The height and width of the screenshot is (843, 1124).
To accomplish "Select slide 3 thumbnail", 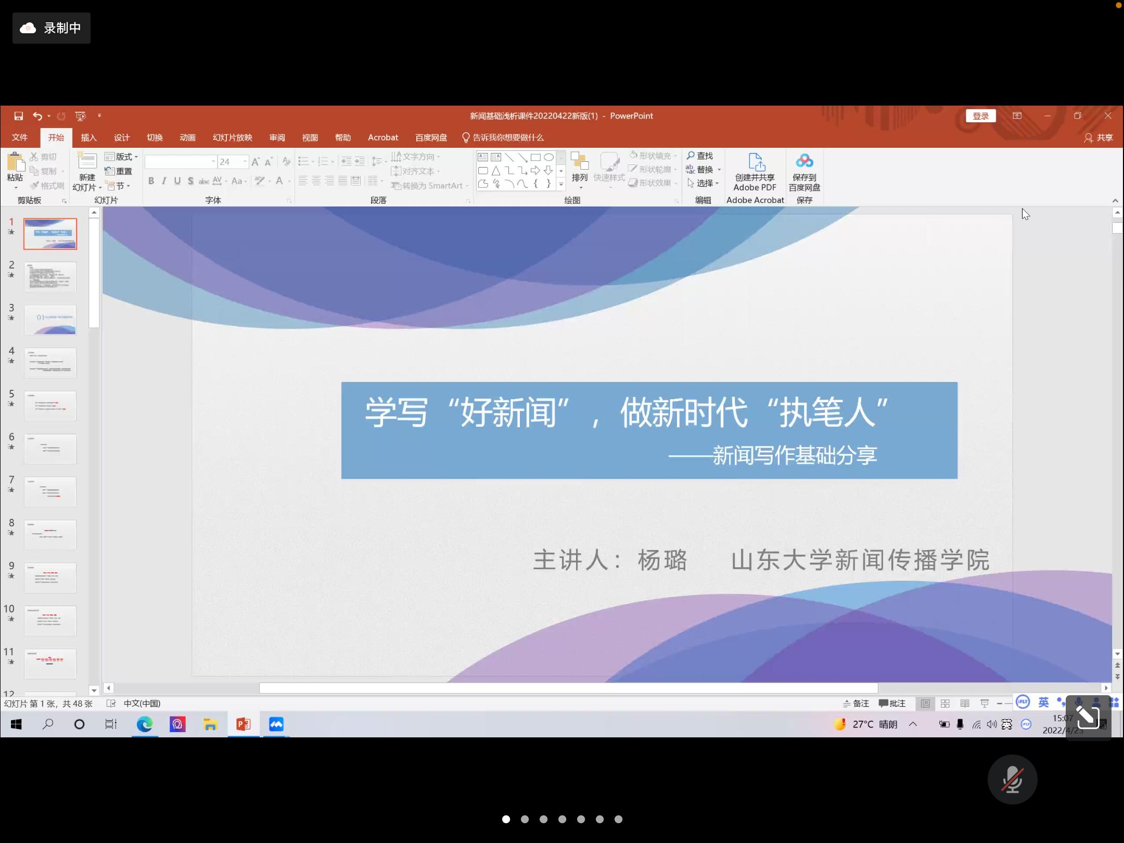I will (x=50, y=320).
